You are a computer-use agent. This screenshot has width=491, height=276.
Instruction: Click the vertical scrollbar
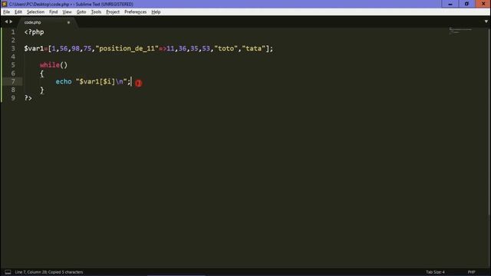[489, 121]
